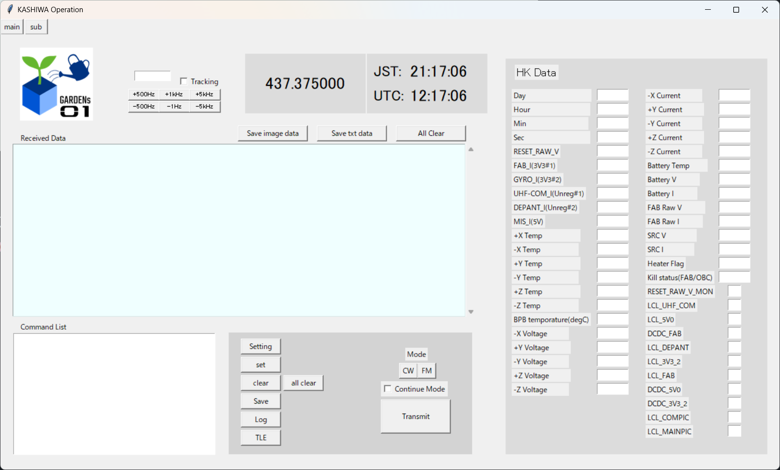
Task: Select FM transmit mode
Action: point(427,371)
